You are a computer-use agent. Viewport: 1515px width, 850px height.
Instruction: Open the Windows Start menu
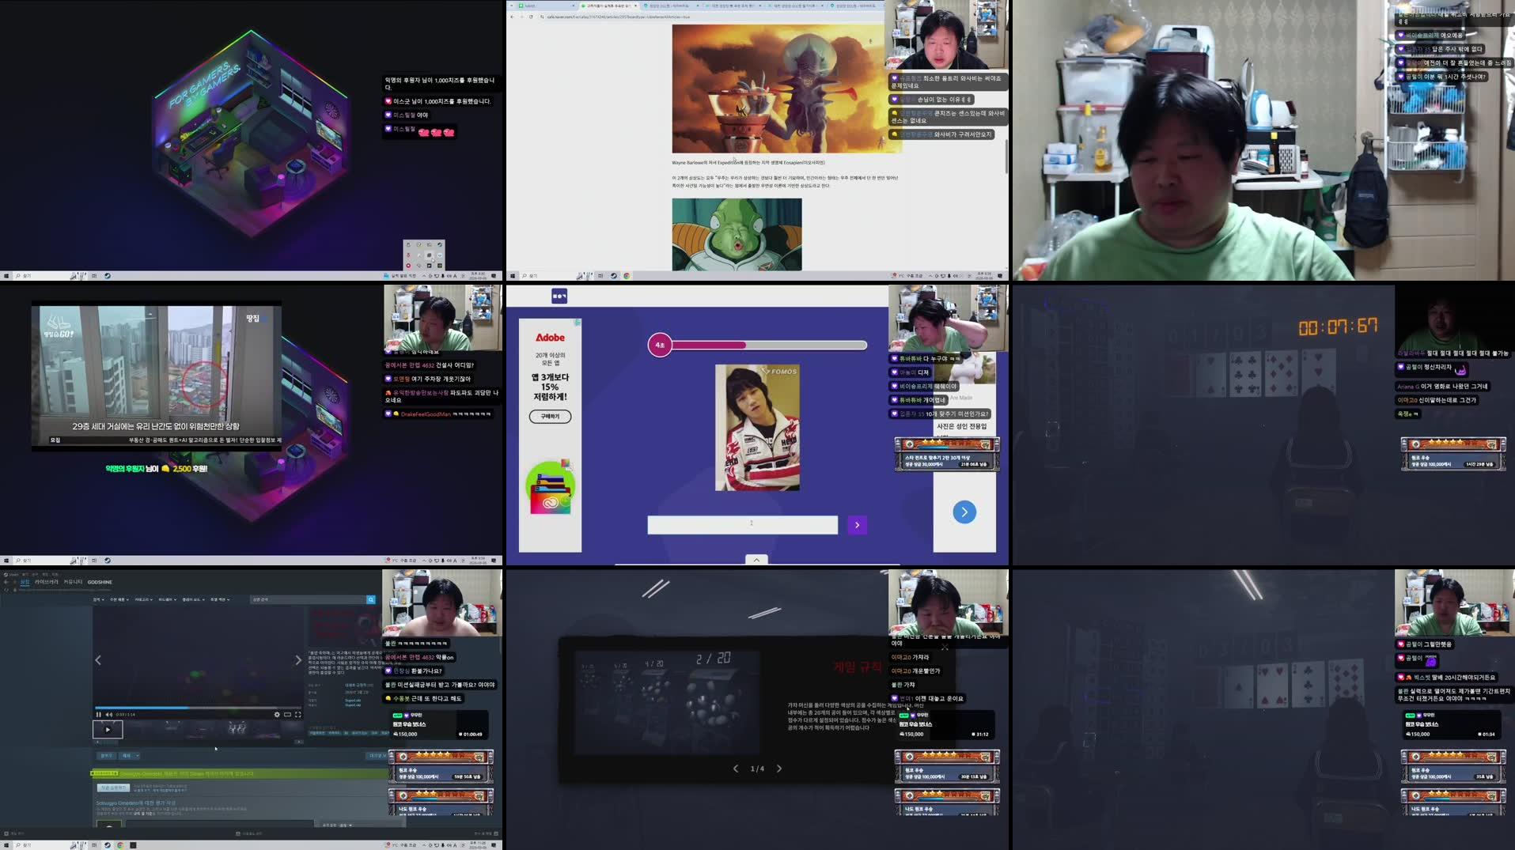click(x=6, y=844)
